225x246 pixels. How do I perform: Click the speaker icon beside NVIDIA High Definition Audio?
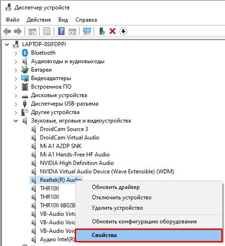33,163
